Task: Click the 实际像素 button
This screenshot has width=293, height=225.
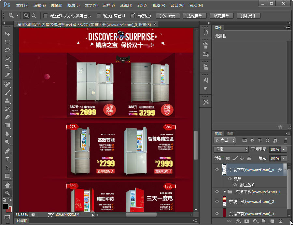Action: [168, 16]
